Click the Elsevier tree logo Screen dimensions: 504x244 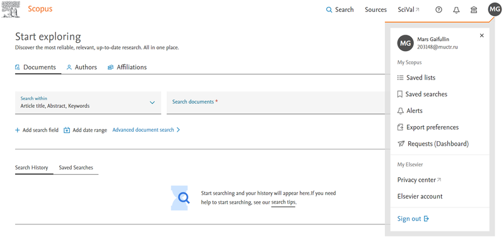(11, 9)
